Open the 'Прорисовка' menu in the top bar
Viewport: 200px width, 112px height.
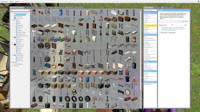pyautogui.click(x=4, y=2)
